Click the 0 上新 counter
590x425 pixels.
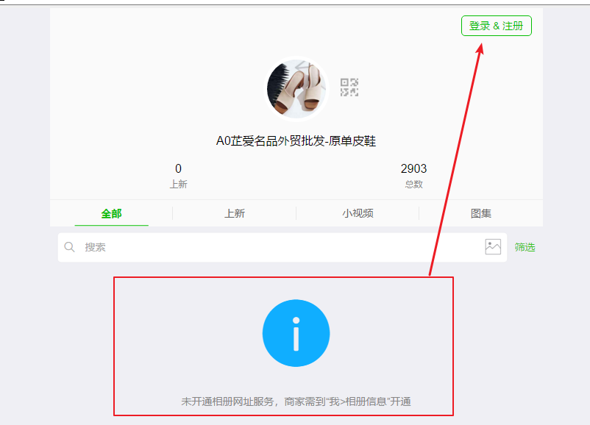pyautogui.click(x=178, y=176)
